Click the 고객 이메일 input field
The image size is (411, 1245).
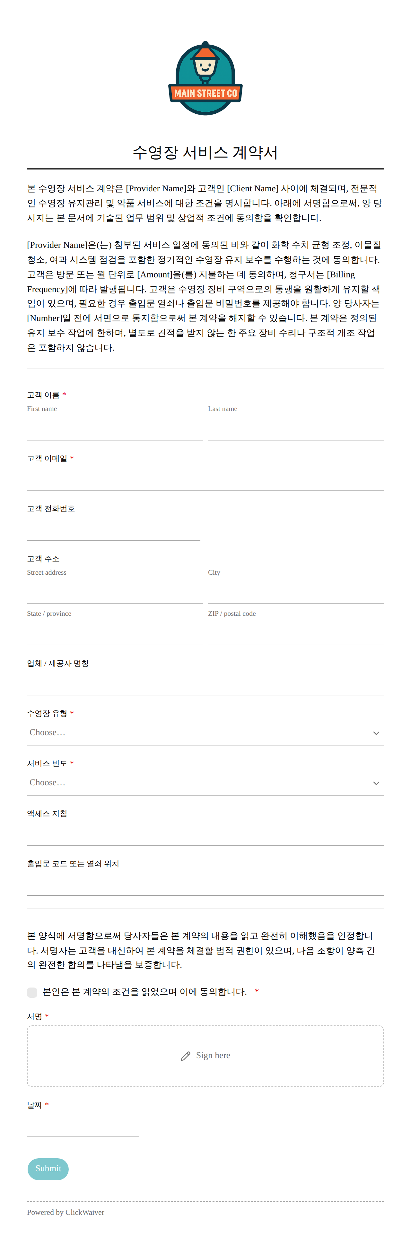(205, 478)
